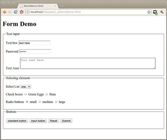
Task: Select the medium radio button
Action: (x=40, y=102)
